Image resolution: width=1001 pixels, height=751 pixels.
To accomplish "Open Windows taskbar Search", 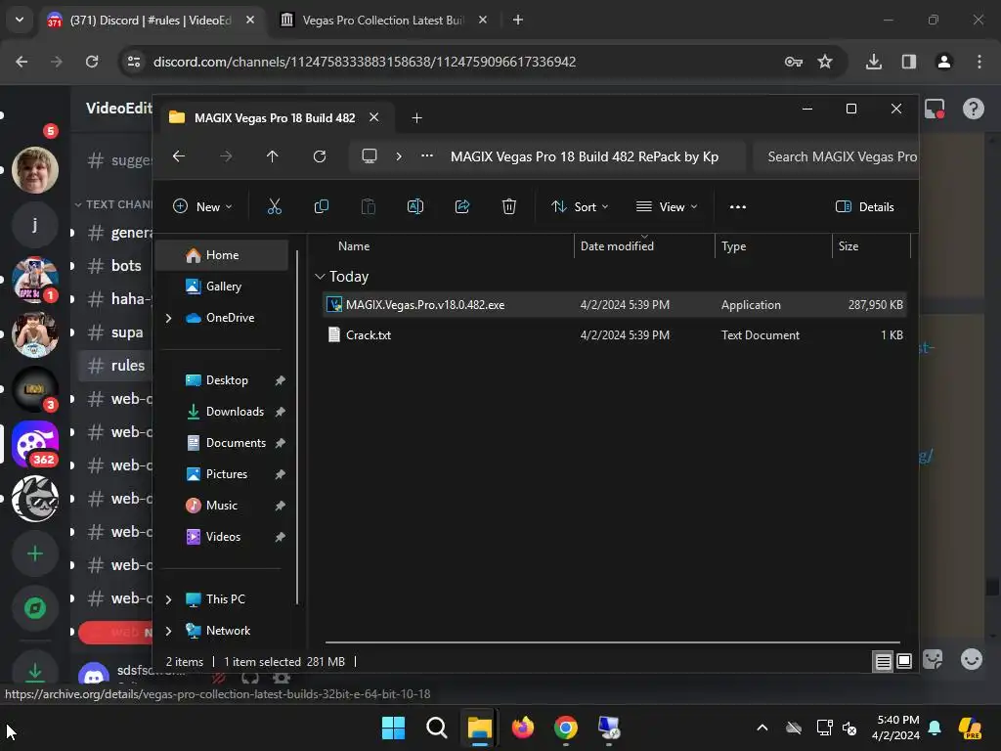I will coord(437,728).
